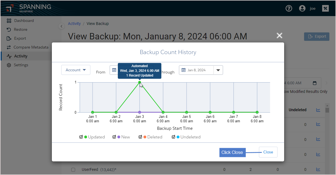
Task: Click the UserFeed row name
Action: coord(90,169)
